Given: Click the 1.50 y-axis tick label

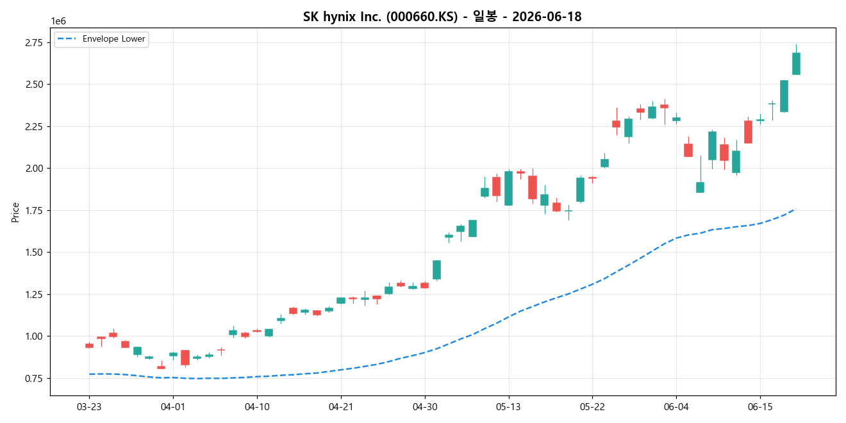Looking at the screenshot, I should [x=35, y=253].
